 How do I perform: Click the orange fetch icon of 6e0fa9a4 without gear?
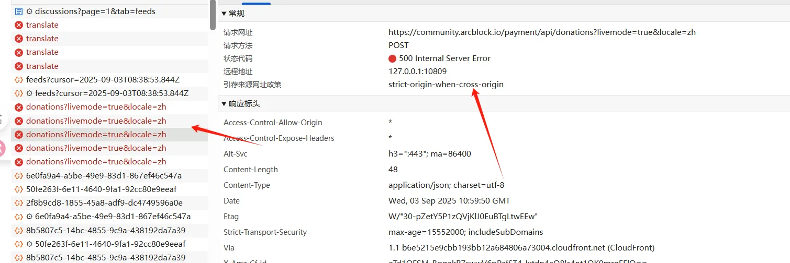[18, 175]
